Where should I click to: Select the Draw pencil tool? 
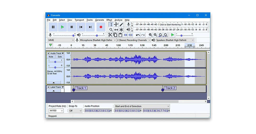click(x=121, y=24)
